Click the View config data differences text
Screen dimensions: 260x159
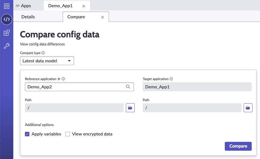pos(42,44)
